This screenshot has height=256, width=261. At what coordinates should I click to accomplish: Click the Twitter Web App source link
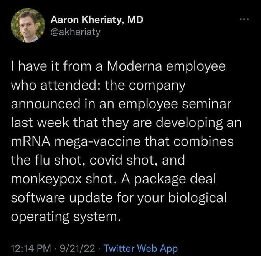[141, 248]
